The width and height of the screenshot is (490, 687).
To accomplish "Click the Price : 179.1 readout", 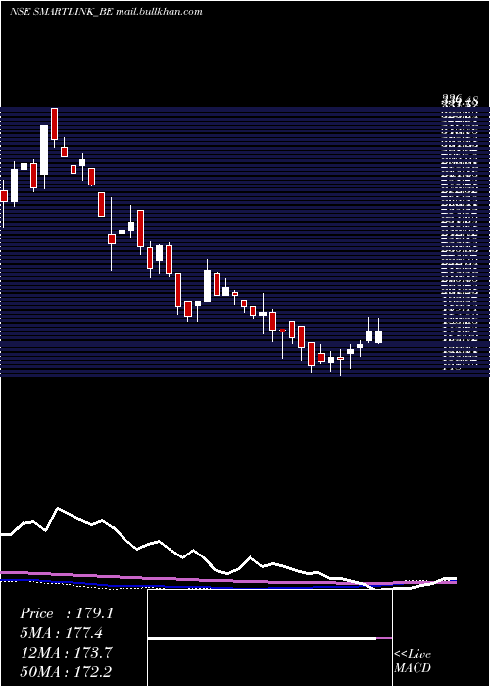I will (x=67, y=613).
